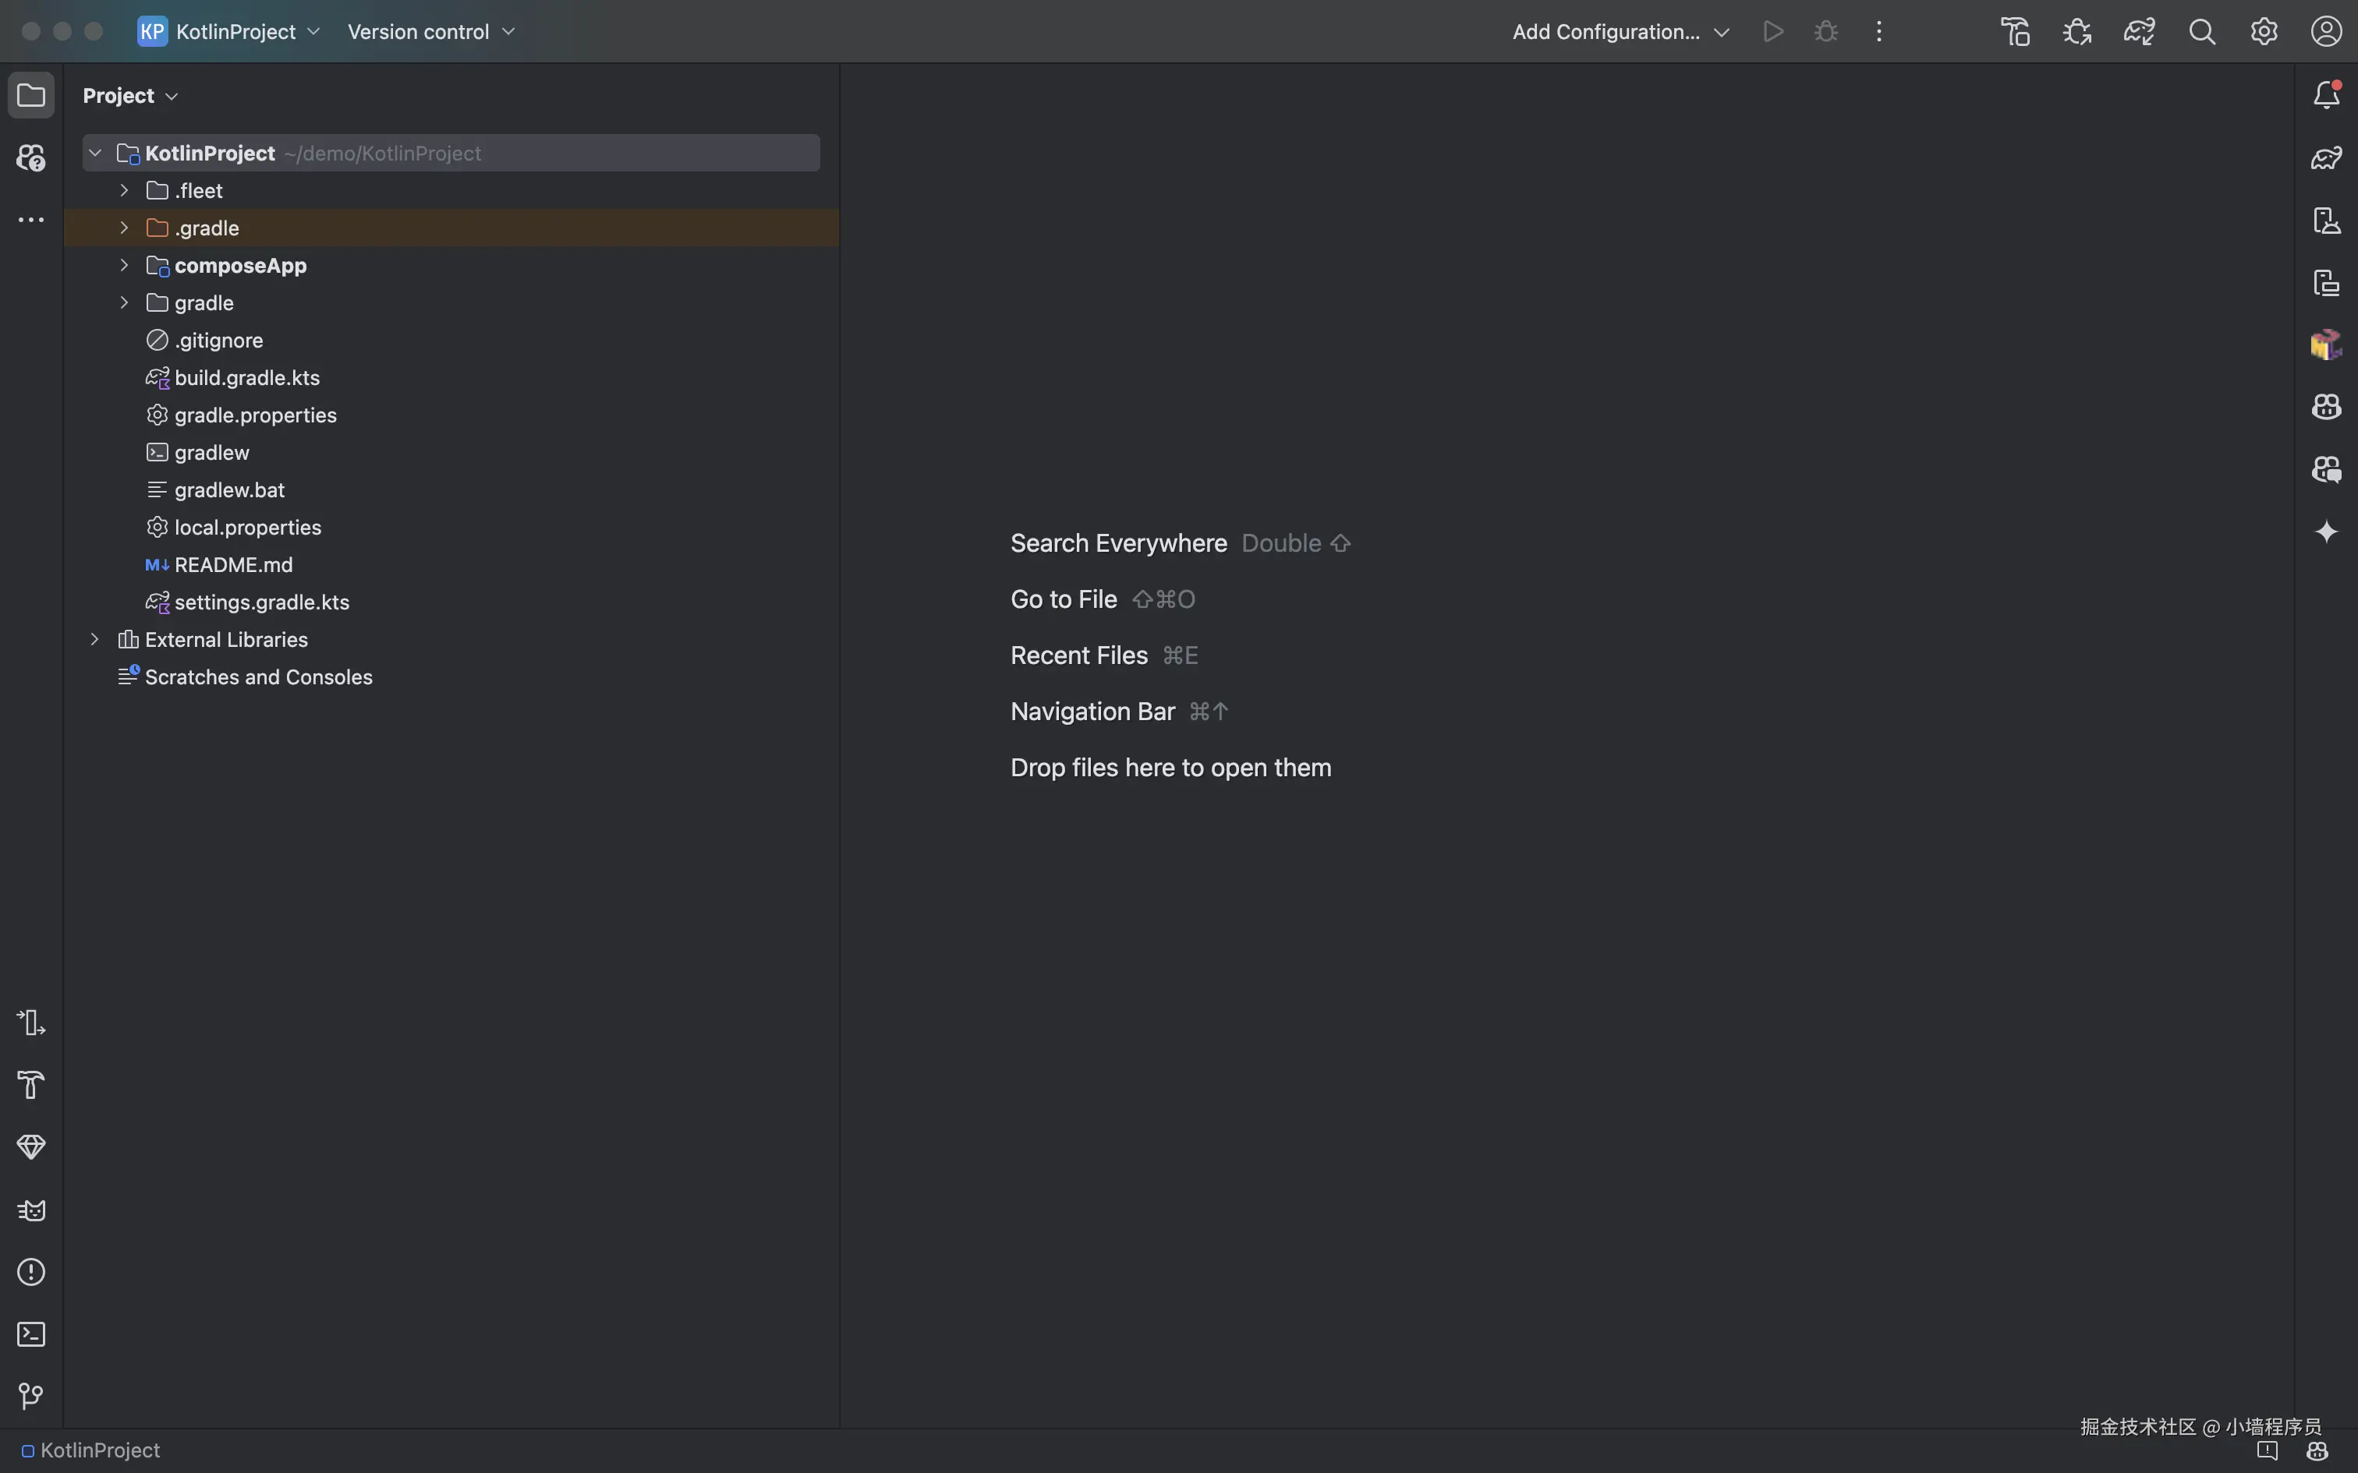Open the Add Configuration dropdown

pos(1620,31)
